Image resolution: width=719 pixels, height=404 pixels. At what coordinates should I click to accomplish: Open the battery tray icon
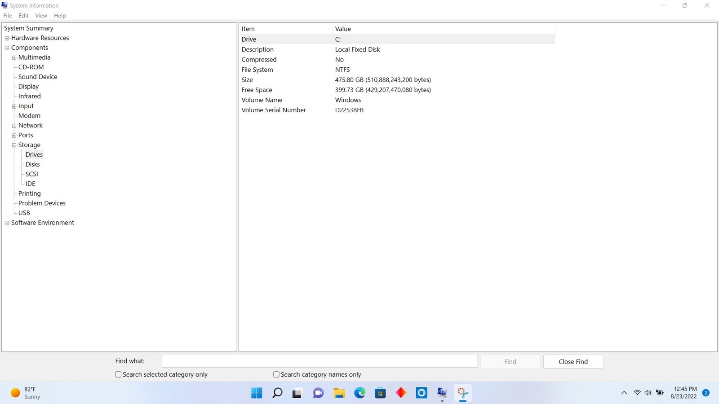click(660, 393)
